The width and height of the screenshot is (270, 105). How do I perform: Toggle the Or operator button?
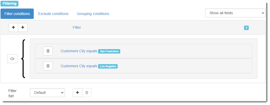12,59
